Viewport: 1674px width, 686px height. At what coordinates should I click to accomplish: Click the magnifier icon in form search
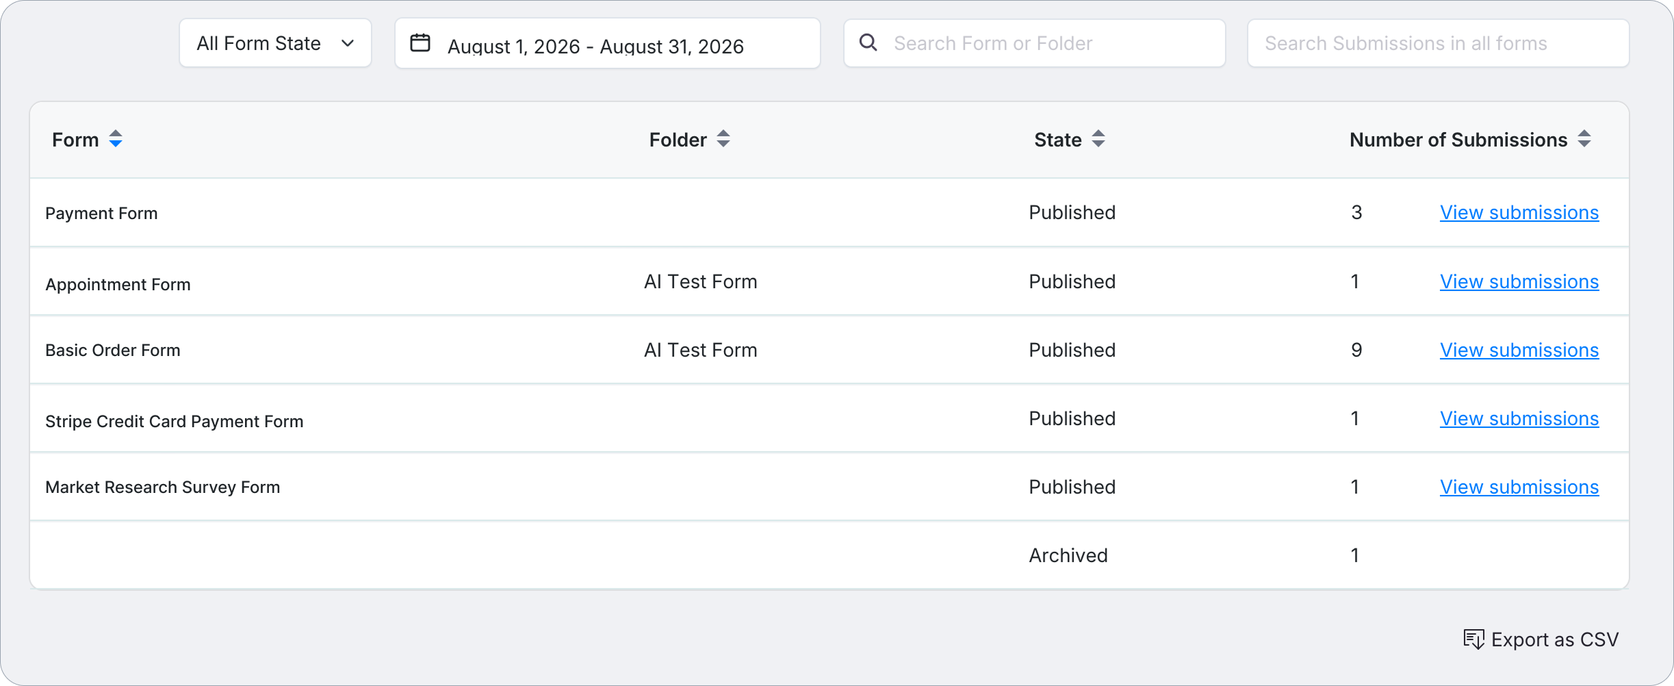868,42
